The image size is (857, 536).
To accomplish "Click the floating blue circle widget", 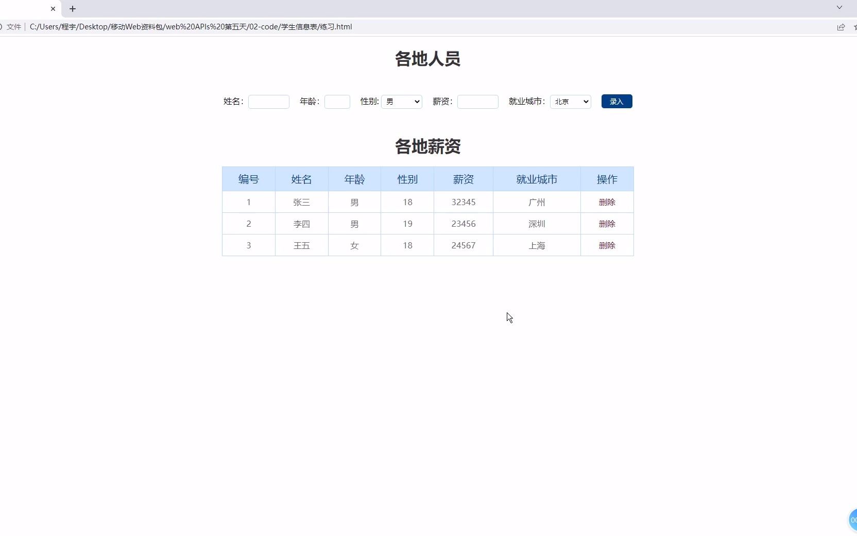I will (853, 520).
